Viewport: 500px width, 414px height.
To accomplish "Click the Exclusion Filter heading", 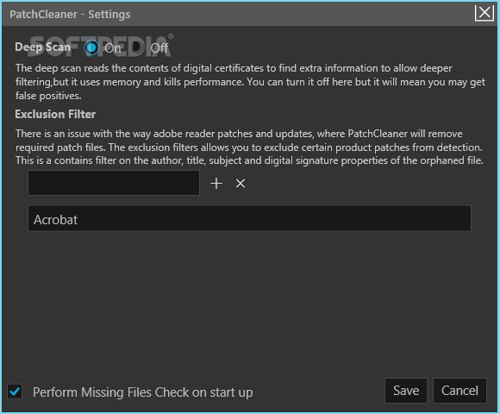I will 55,114.
